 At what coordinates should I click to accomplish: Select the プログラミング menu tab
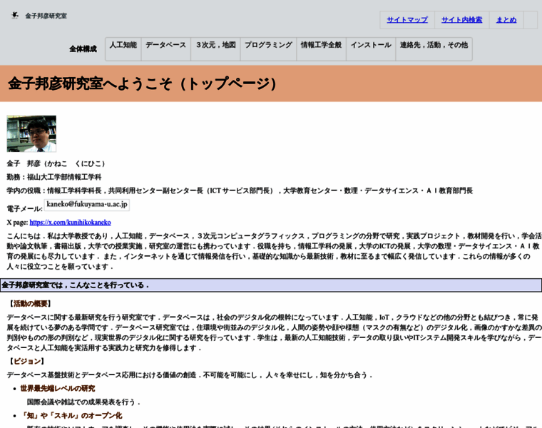pos(269,49)
